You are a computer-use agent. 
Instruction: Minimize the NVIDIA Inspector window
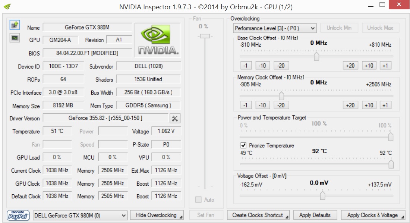click(370, 6)
